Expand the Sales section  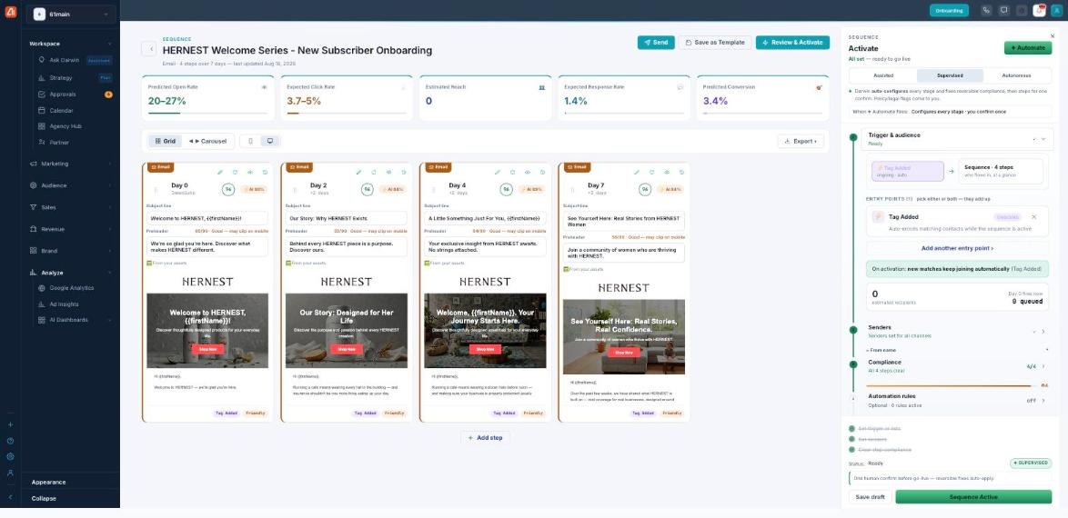coord(71,207)
